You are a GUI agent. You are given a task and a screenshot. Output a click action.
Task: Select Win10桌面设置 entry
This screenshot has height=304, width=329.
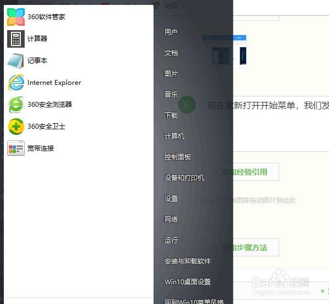point(188,282)
